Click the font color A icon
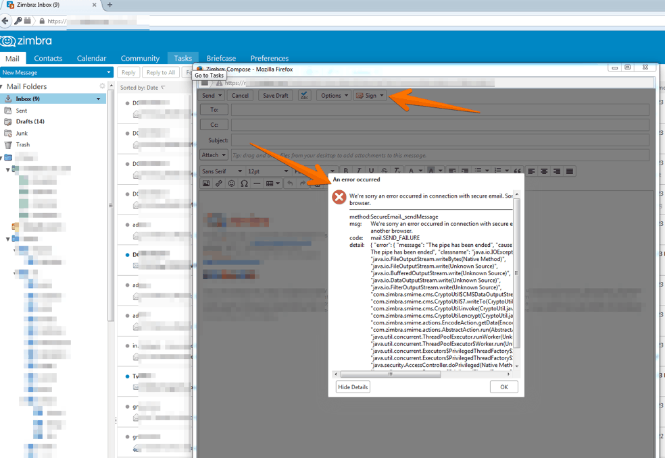Screen dimensions: 665x458 [411, 171]
